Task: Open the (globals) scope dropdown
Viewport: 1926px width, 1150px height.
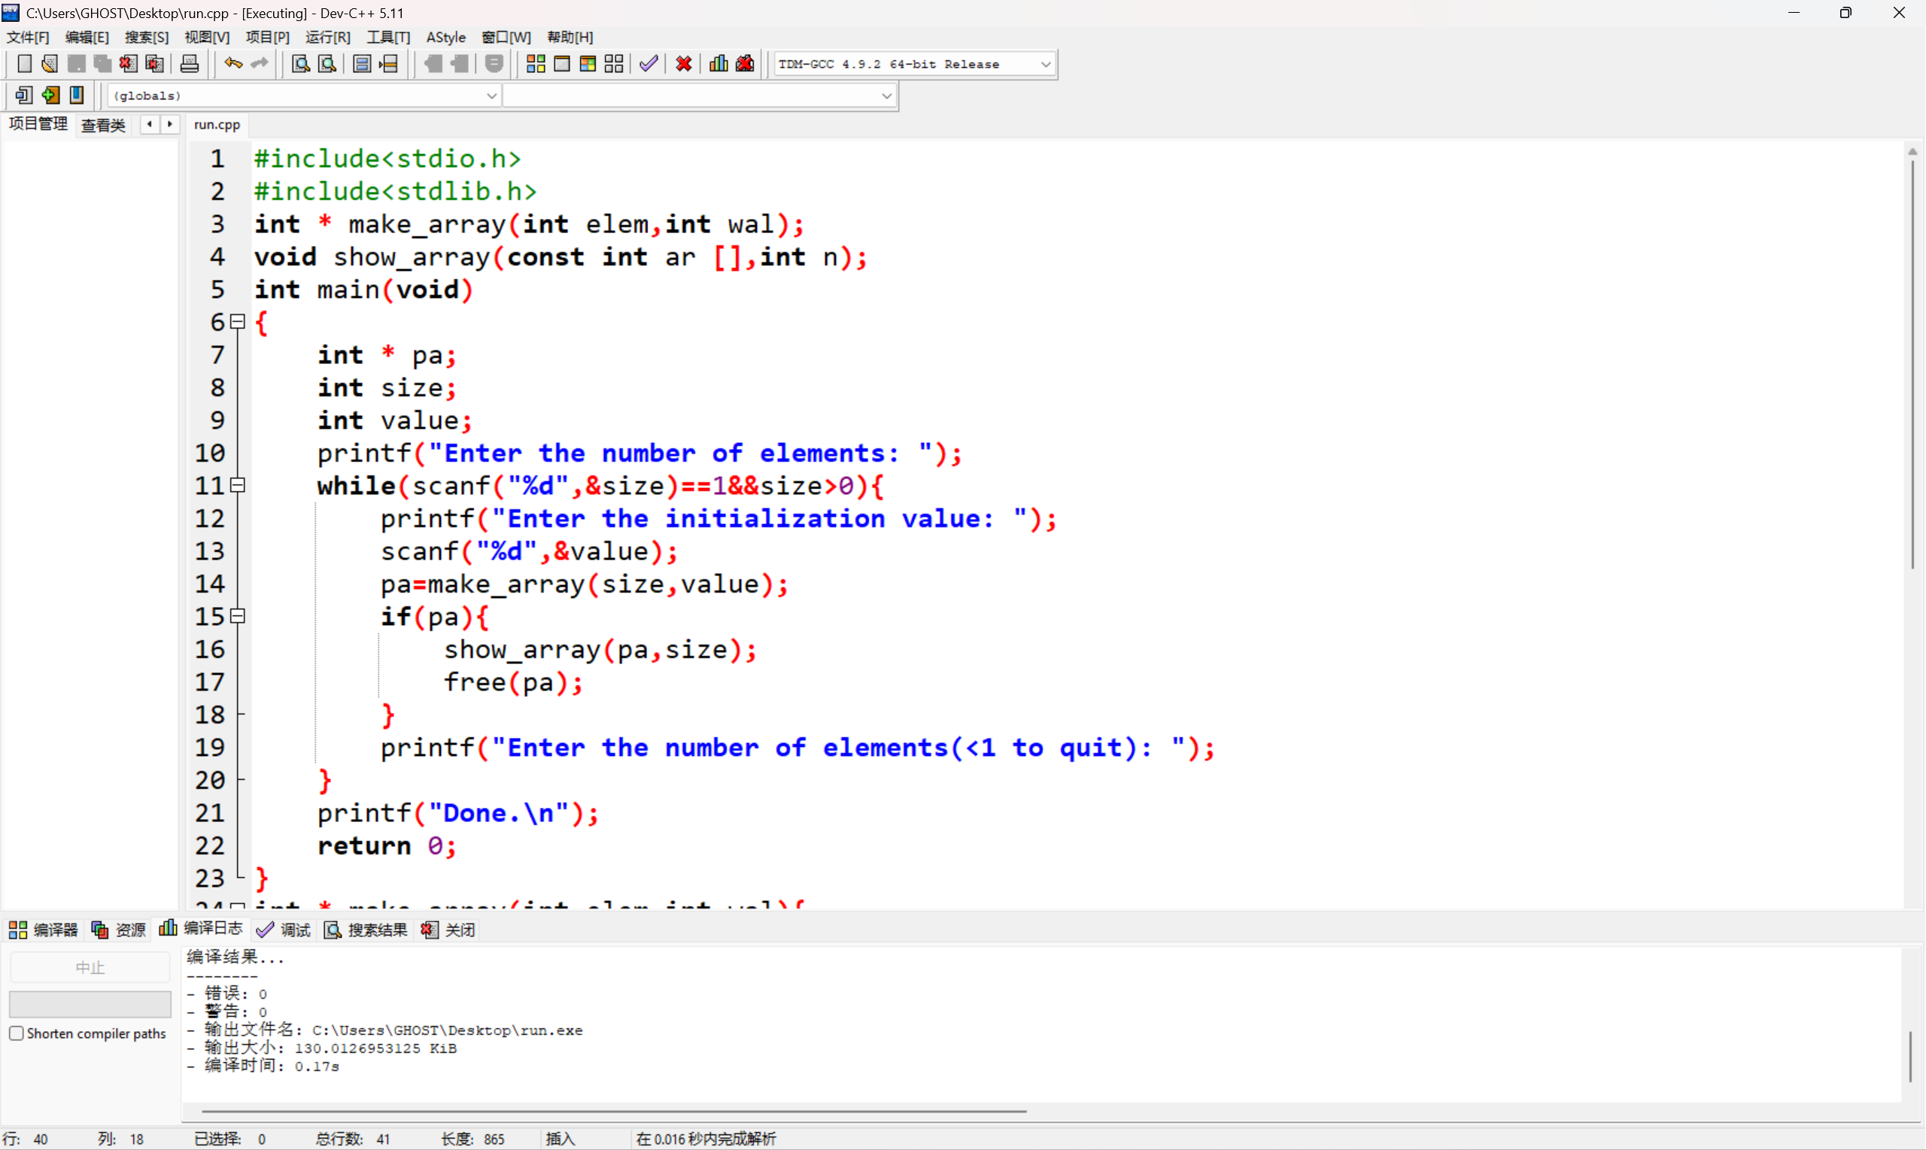Action: pos(491,96)
